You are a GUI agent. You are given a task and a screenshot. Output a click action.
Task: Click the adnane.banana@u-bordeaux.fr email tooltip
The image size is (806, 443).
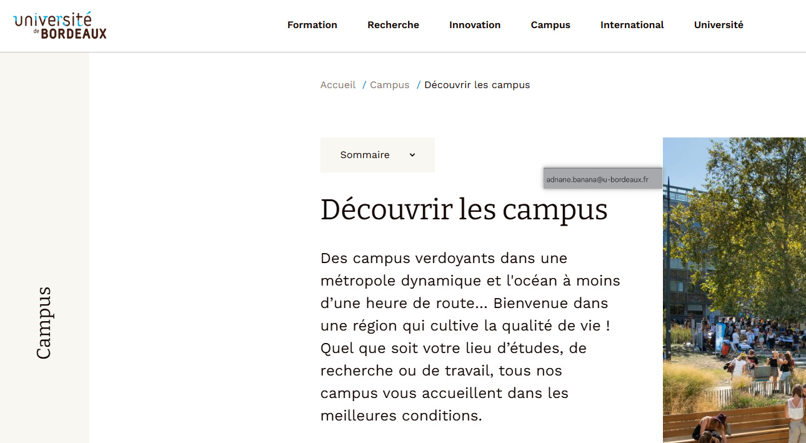tap(602, 179)
